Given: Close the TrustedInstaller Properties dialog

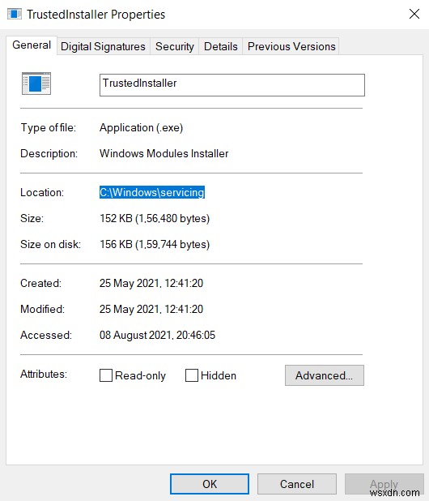Looking at the screenshot, I should pos(414,14).
